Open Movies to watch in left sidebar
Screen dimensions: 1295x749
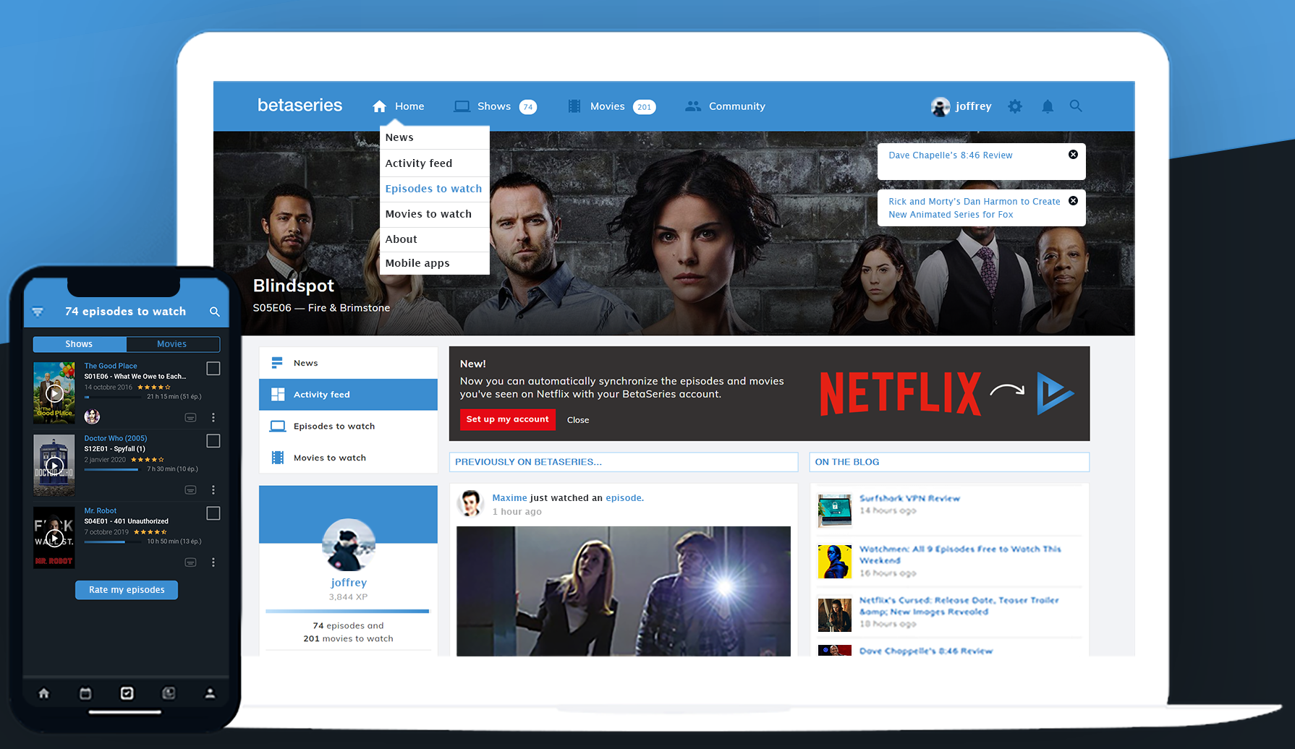click(348, 458)
